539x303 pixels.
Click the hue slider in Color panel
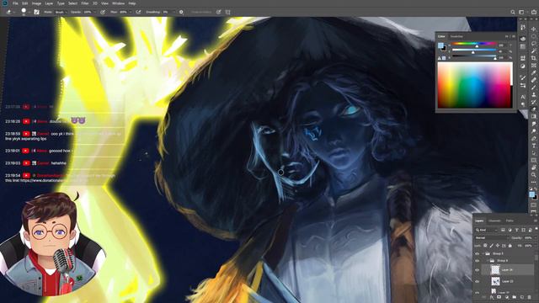click(474, 44)
